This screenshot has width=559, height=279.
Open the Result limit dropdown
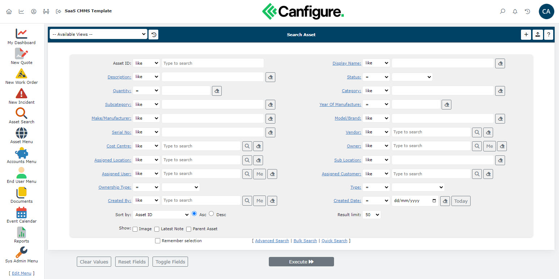coord(372,215)
